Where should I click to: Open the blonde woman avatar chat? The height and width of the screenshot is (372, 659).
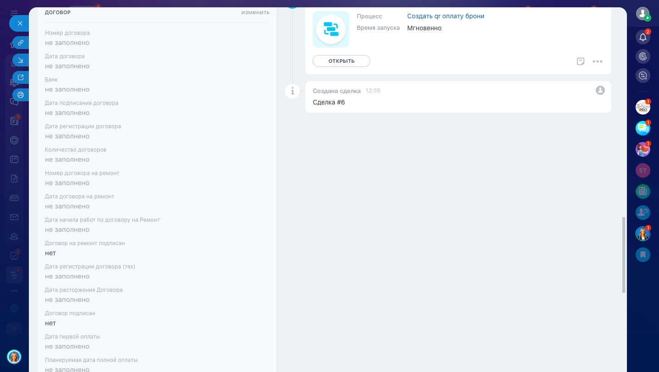tap(643, 234)
